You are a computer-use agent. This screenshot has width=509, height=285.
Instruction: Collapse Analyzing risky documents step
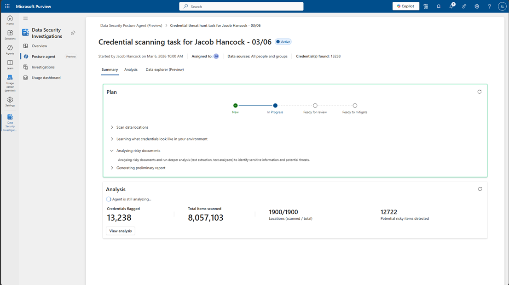click(112, 151)
